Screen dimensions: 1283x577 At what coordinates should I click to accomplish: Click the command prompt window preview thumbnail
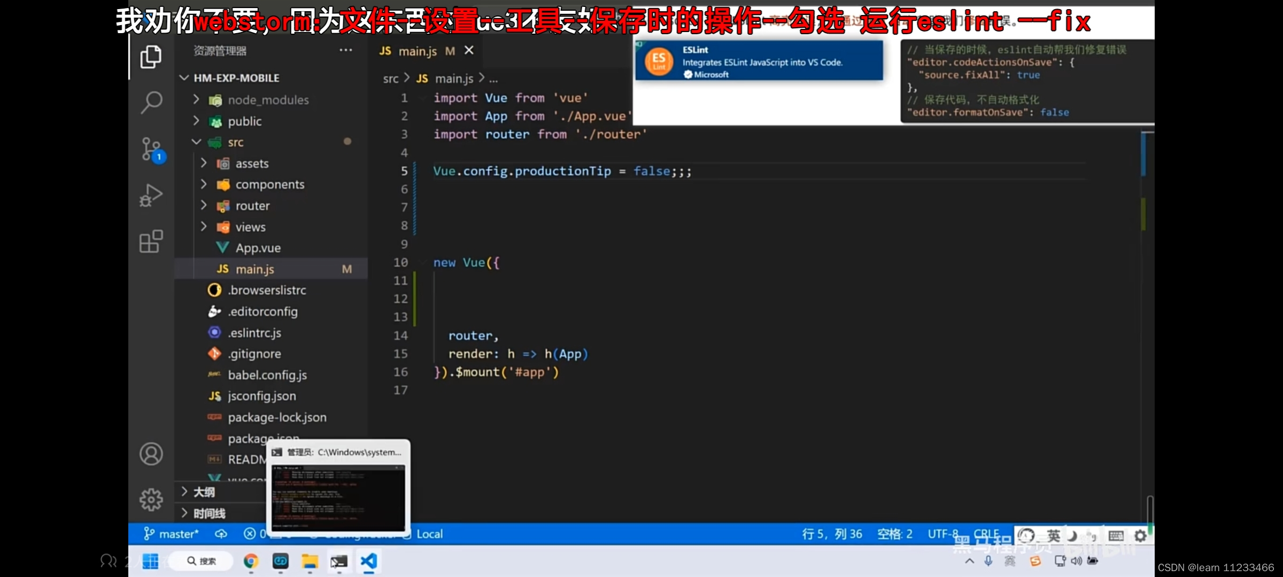click(338, 497)
